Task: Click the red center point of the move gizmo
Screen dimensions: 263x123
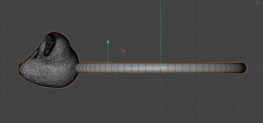Action: tap(108, 67)
